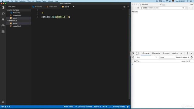Image resolution: width=194 pixels, height=109 pixels.
Task: Toggle the device toolbar in DevTools
Action: [x=137, y=53]
